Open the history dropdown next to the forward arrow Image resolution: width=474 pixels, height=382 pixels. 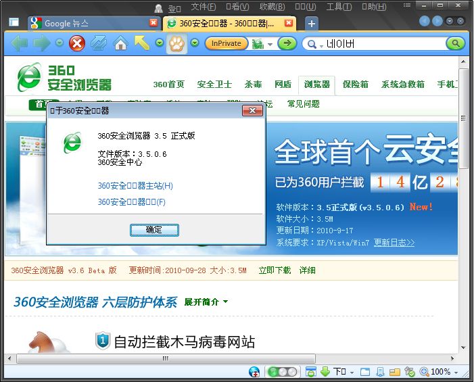click(x=60, y=43)
